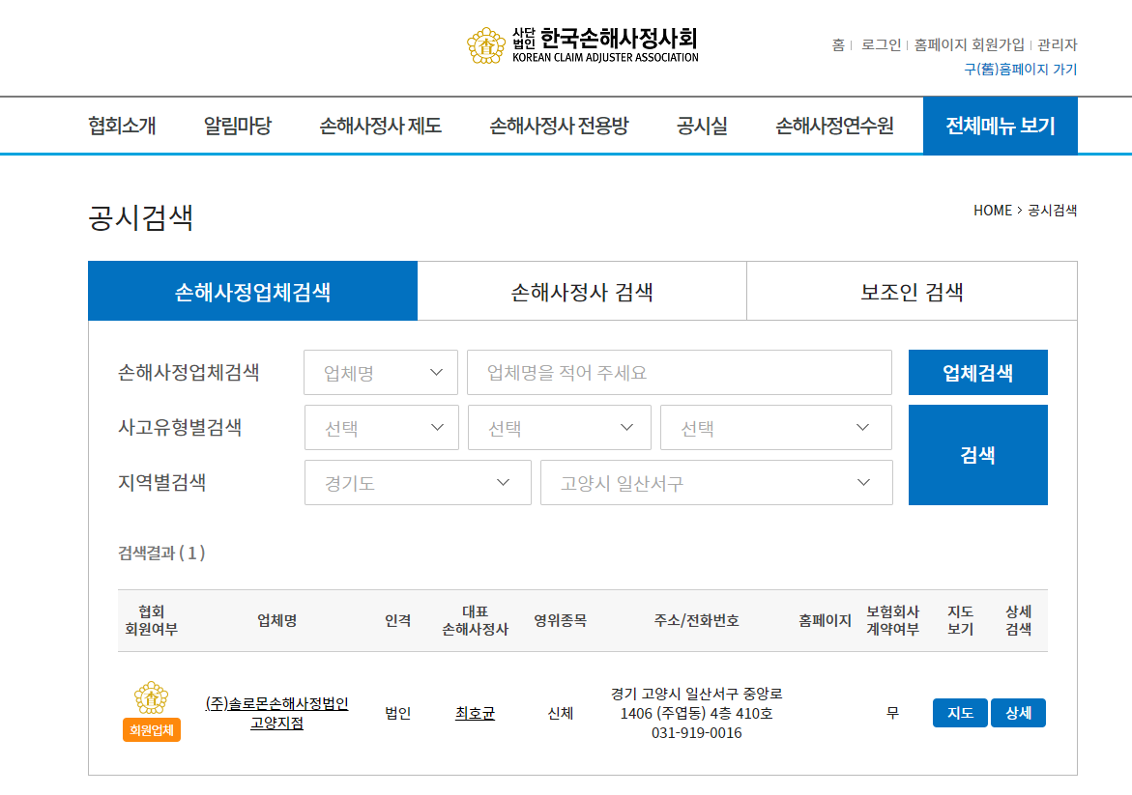Open the 경기도 region dropdown

point(418,483)
